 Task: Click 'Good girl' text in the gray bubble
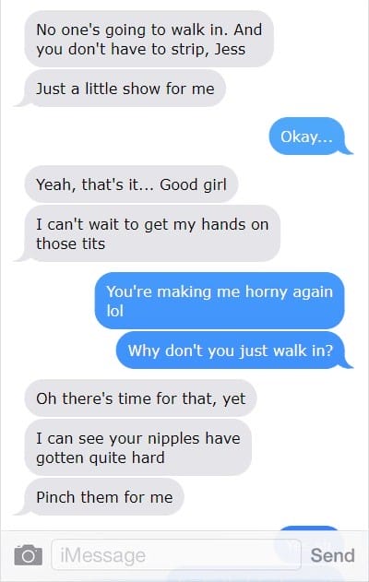coord(193,184)
